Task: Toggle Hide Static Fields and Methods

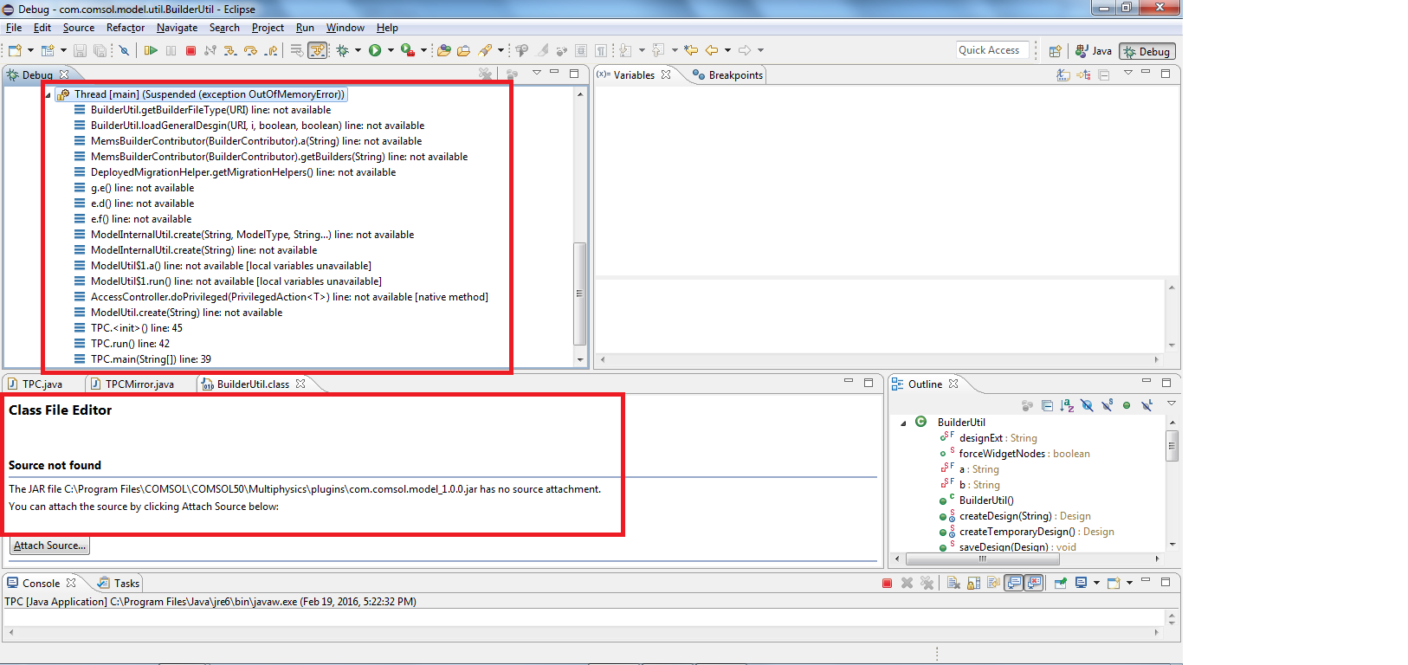Action: tap(1107, 405)
